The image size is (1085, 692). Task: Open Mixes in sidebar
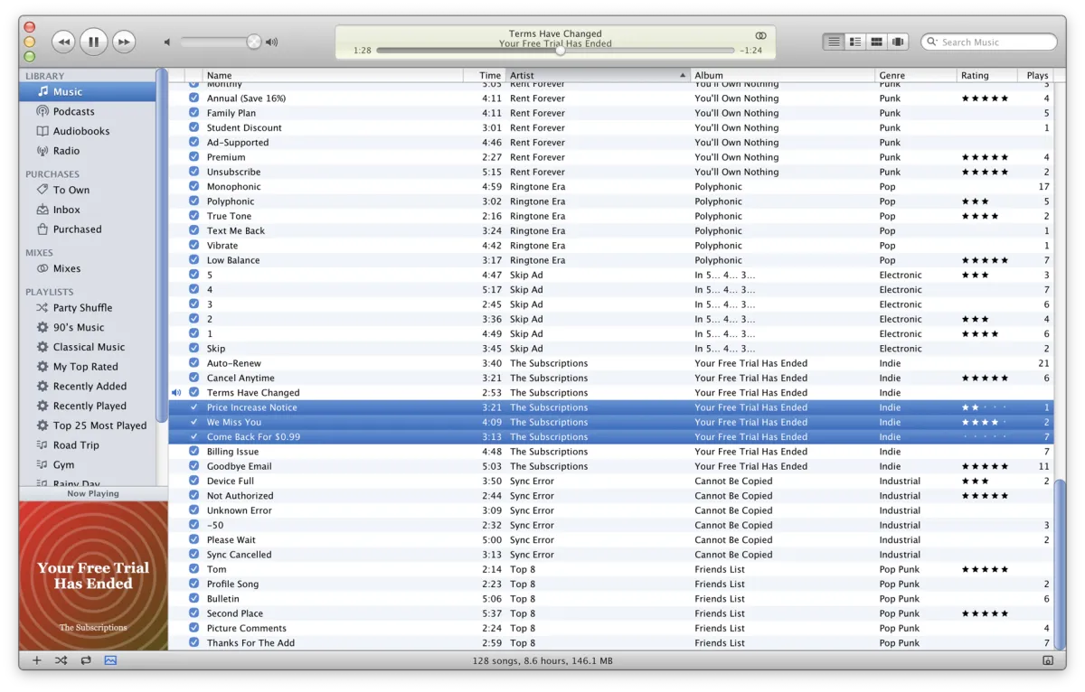[x=88, y=268]
